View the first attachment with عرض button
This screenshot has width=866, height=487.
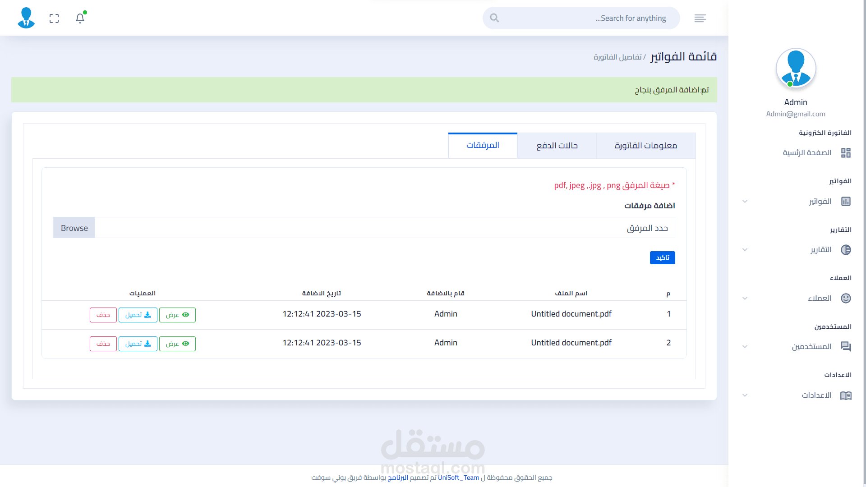point(177,315)
